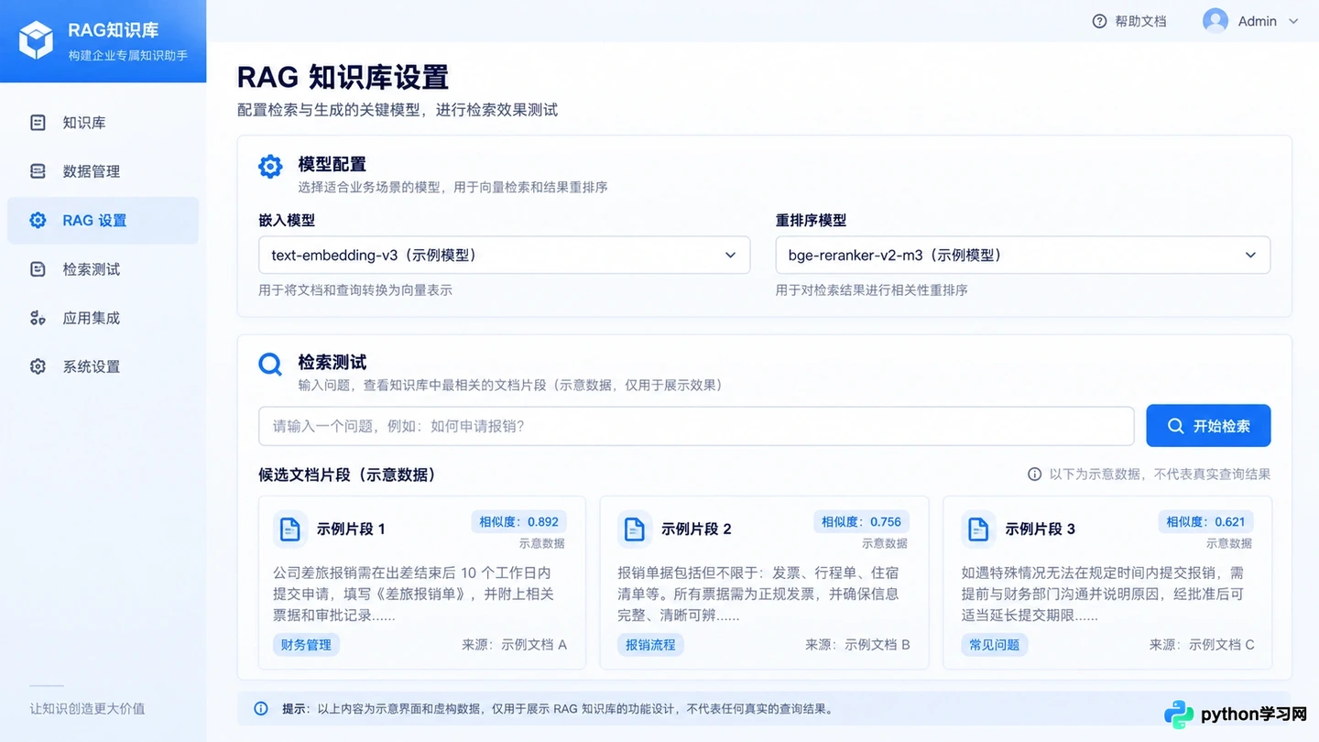
Task: Click the document icon of 示例片段 2
Action: tap(634, 529)
